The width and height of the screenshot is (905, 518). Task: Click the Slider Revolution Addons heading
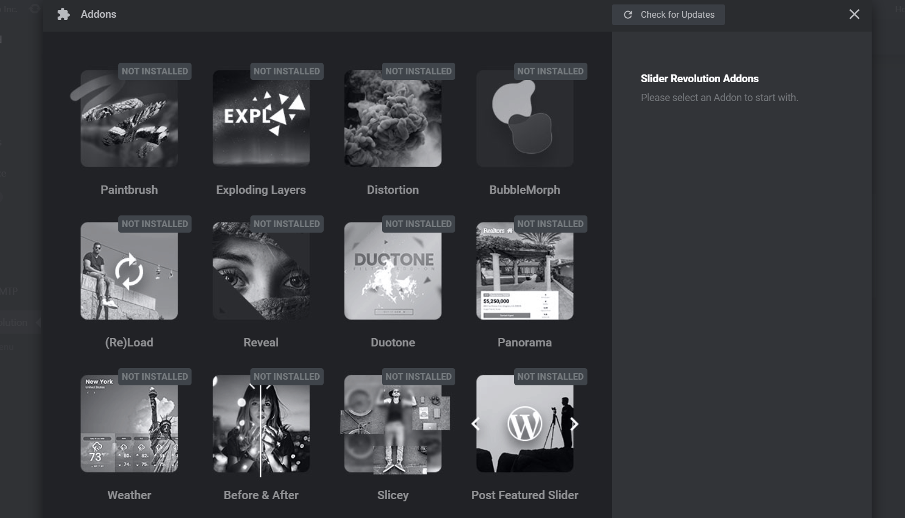click(x=700, y=79)
